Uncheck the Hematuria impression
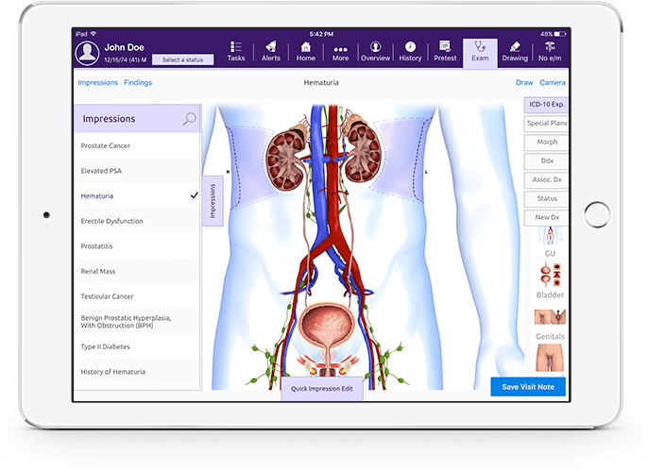This screenshot has height=471, width=648. tap(194, 195)
